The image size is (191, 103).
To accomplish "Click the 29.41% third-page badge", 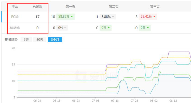I will [x=148, y=17].
